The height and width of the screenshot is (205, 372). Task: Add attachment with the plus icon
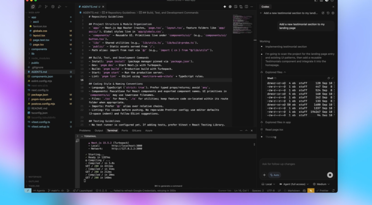(265, 175)
